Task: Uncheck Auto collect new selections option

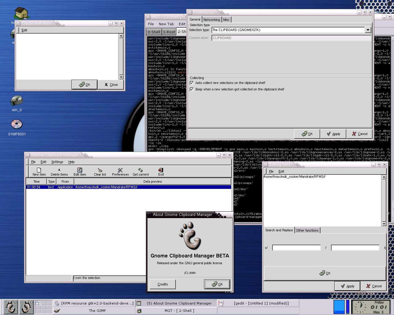Action: pos(192,82)
